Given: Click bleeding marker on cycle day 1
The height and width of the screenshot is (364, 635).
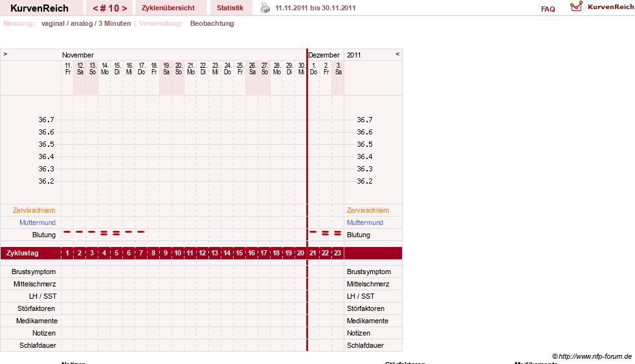Looking at the screenshot, I should click(67, 231).
